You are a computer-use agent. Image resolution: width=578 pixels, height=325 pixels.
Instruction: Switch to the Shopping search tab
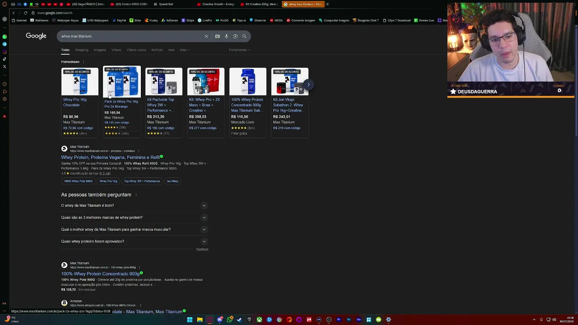point(82,50)
